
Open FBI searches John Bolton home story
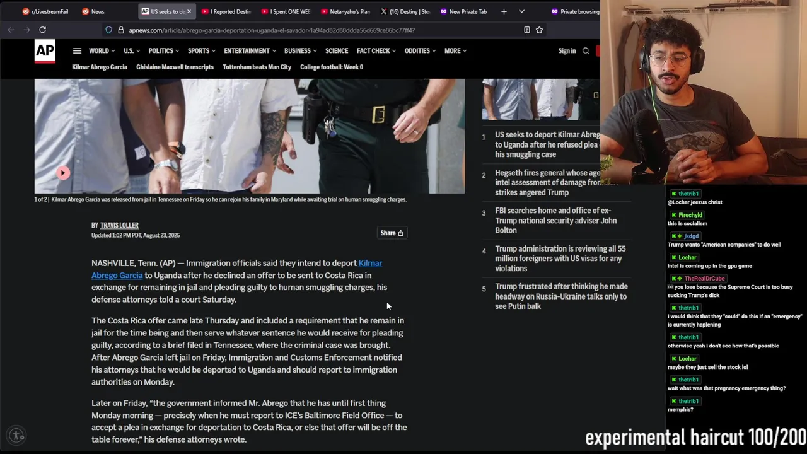pyautogui.click(x=555, y=221)
